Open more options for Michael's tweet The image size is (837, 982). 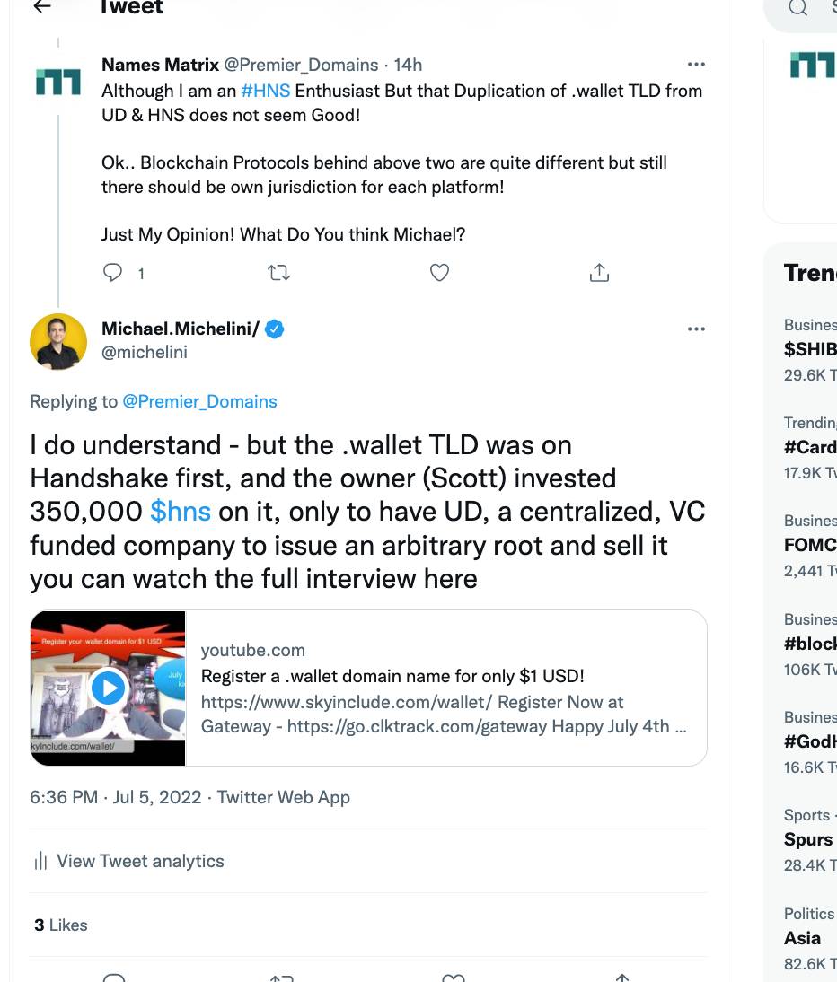pos(696,329)
